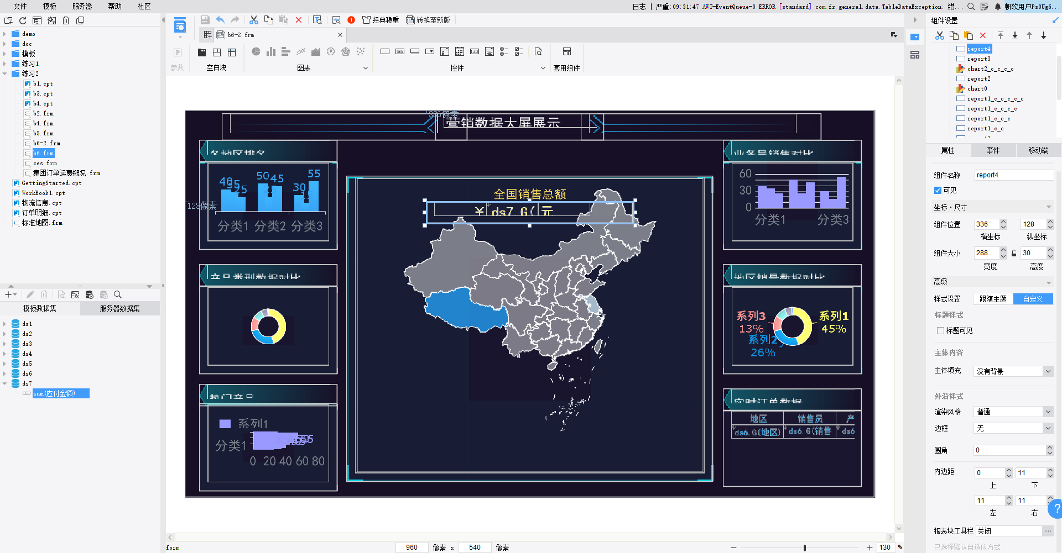1062x553 pixels.
Task: Choose 跟随主题 style setting
Action: 993,299
